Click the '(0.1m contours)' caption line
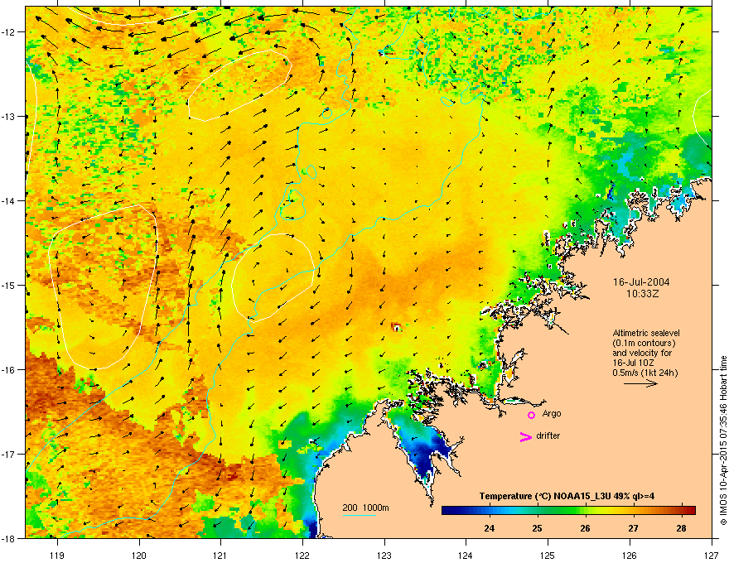Viewport: 729px width, 563px height. tap(644, 344)
